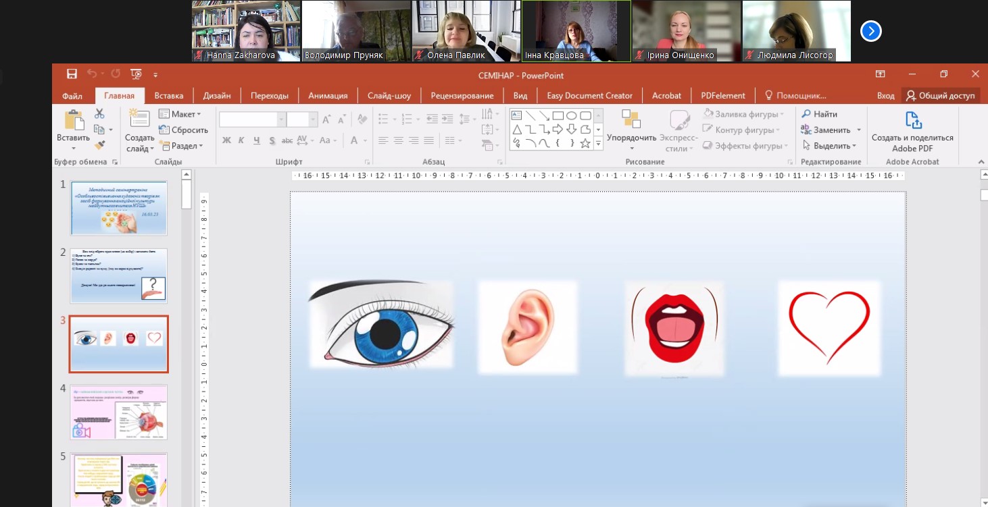Image resolution: width=988 pixels, height=507 pixels.
Task: Open the Раздел section dropdown
Action: pos(181,145)
